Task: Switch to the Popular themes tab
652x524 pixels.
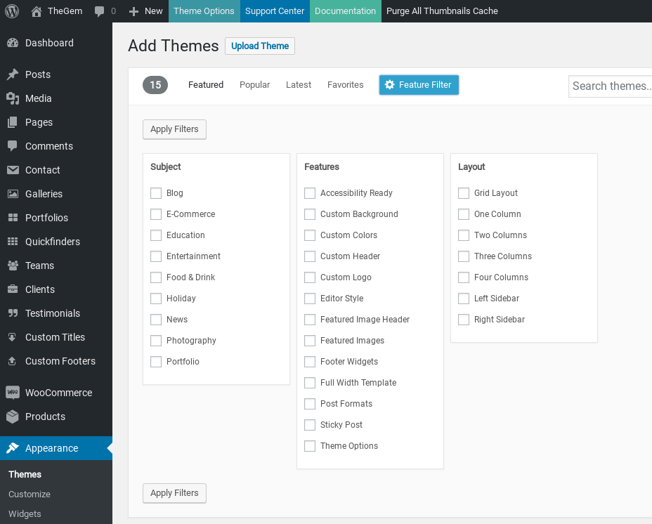Action: pos(254,85)
